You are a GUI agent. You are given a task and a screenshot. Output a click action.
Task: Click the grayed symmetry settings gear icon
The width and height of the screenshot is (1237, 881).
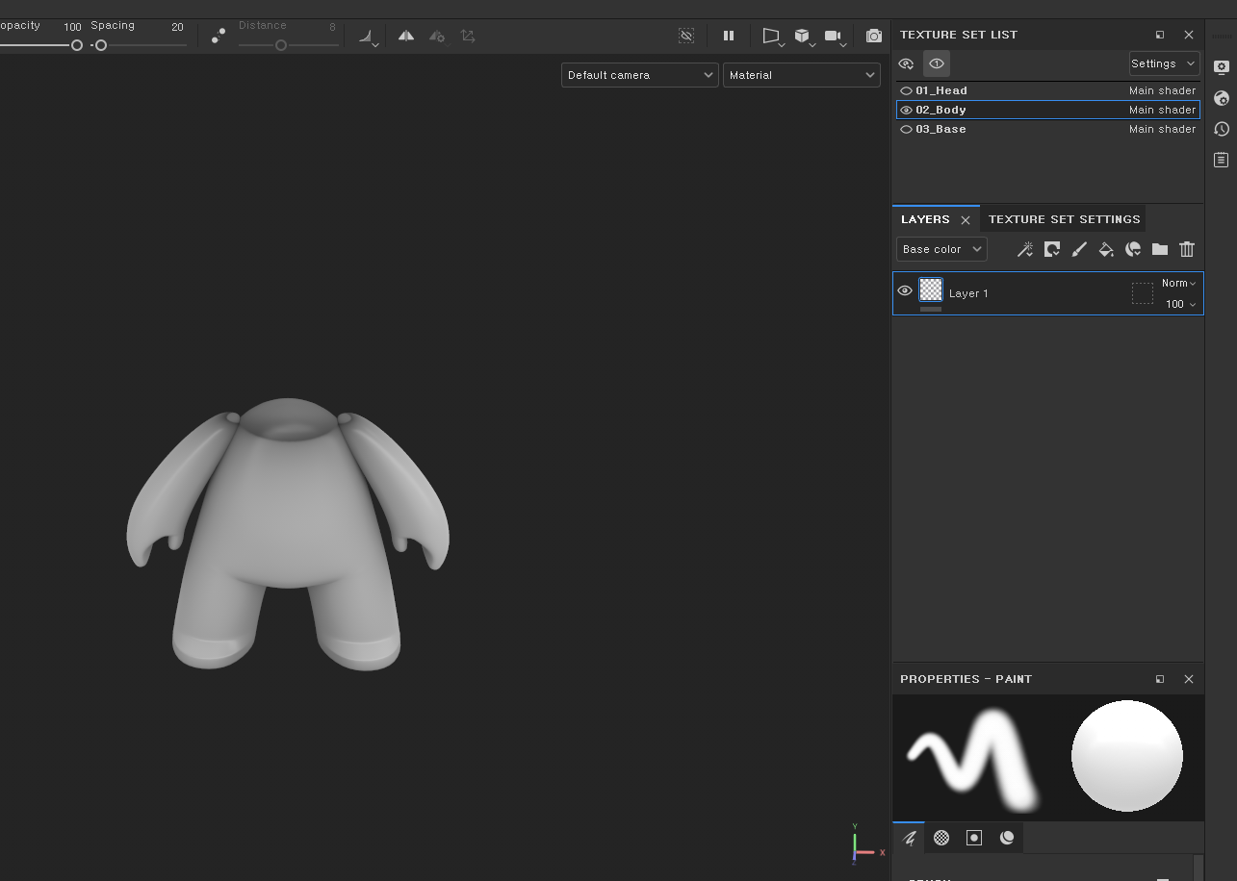437,36
